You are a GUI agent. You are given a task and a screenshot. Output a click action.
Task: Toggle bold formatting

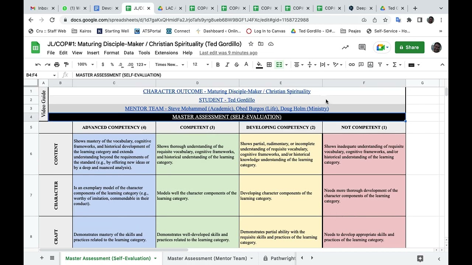(218, 65)
